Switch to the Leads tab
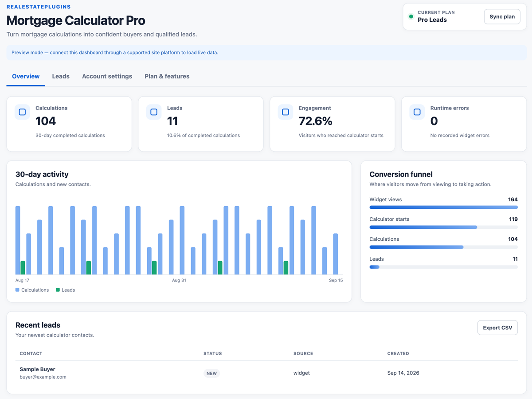Viewport: 532px width, 399px height. pos(61,77)
